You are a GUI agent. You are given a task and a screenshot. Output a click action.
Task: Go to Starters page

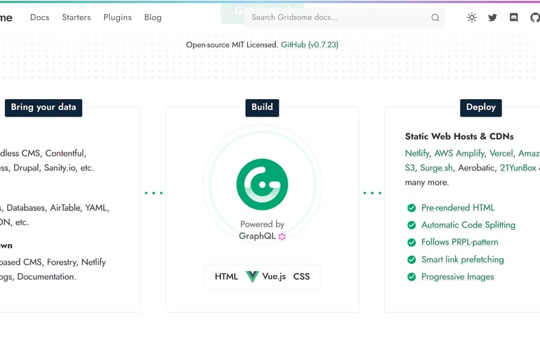(76, 18)
